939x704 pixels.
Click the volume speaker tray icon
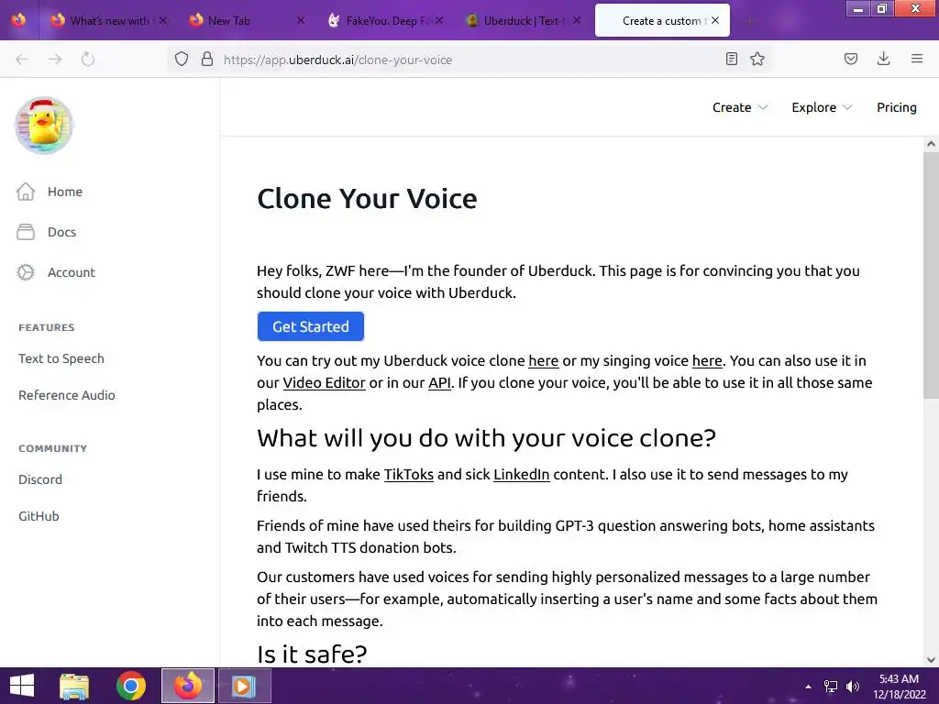[x=852, y=687]
